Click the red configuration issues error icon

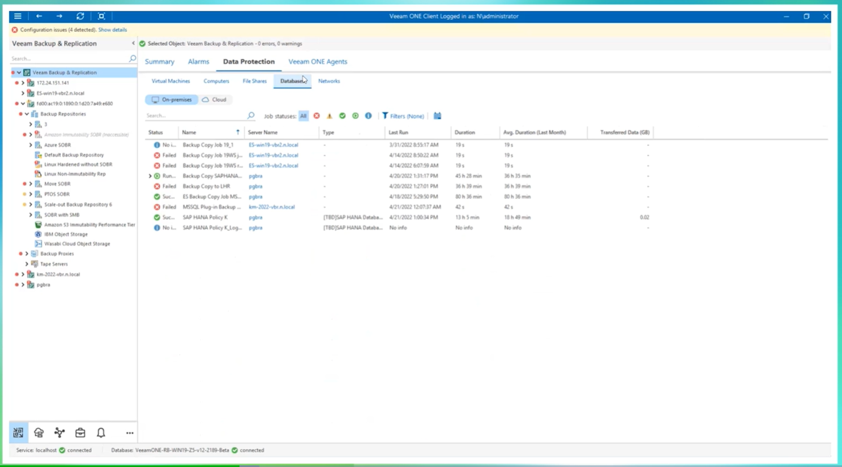tap(15, 29)
